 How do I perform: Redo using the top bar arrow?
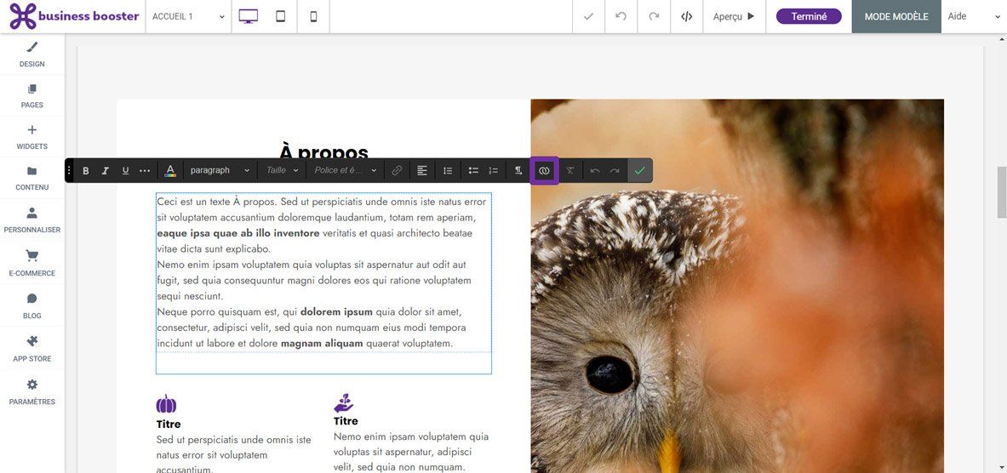click(x=654, y=17)
